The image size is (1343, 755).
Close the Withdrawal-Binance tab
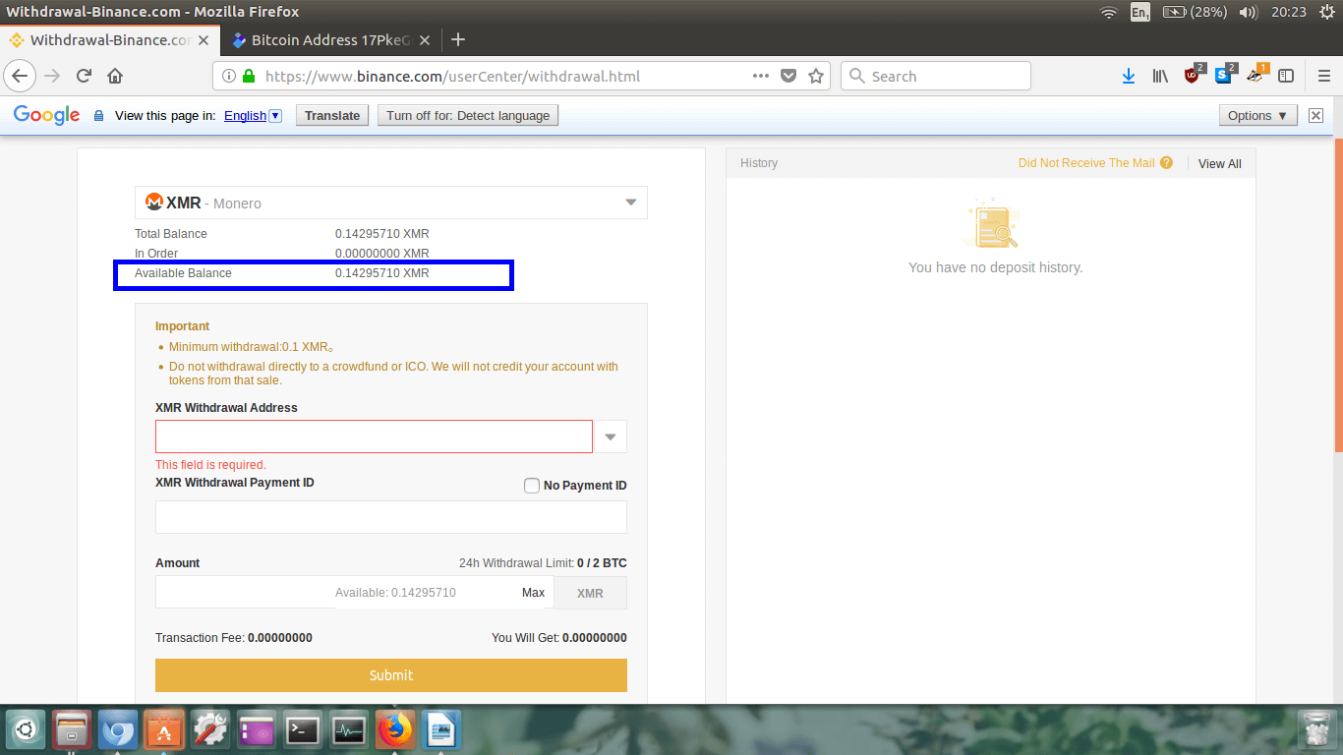tap(204, 40)
